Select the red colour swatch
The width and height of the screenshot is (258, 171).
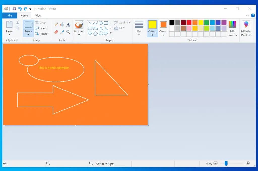(189, 22)
